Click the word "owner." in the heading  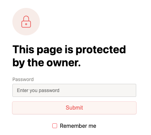click(64, 63)
